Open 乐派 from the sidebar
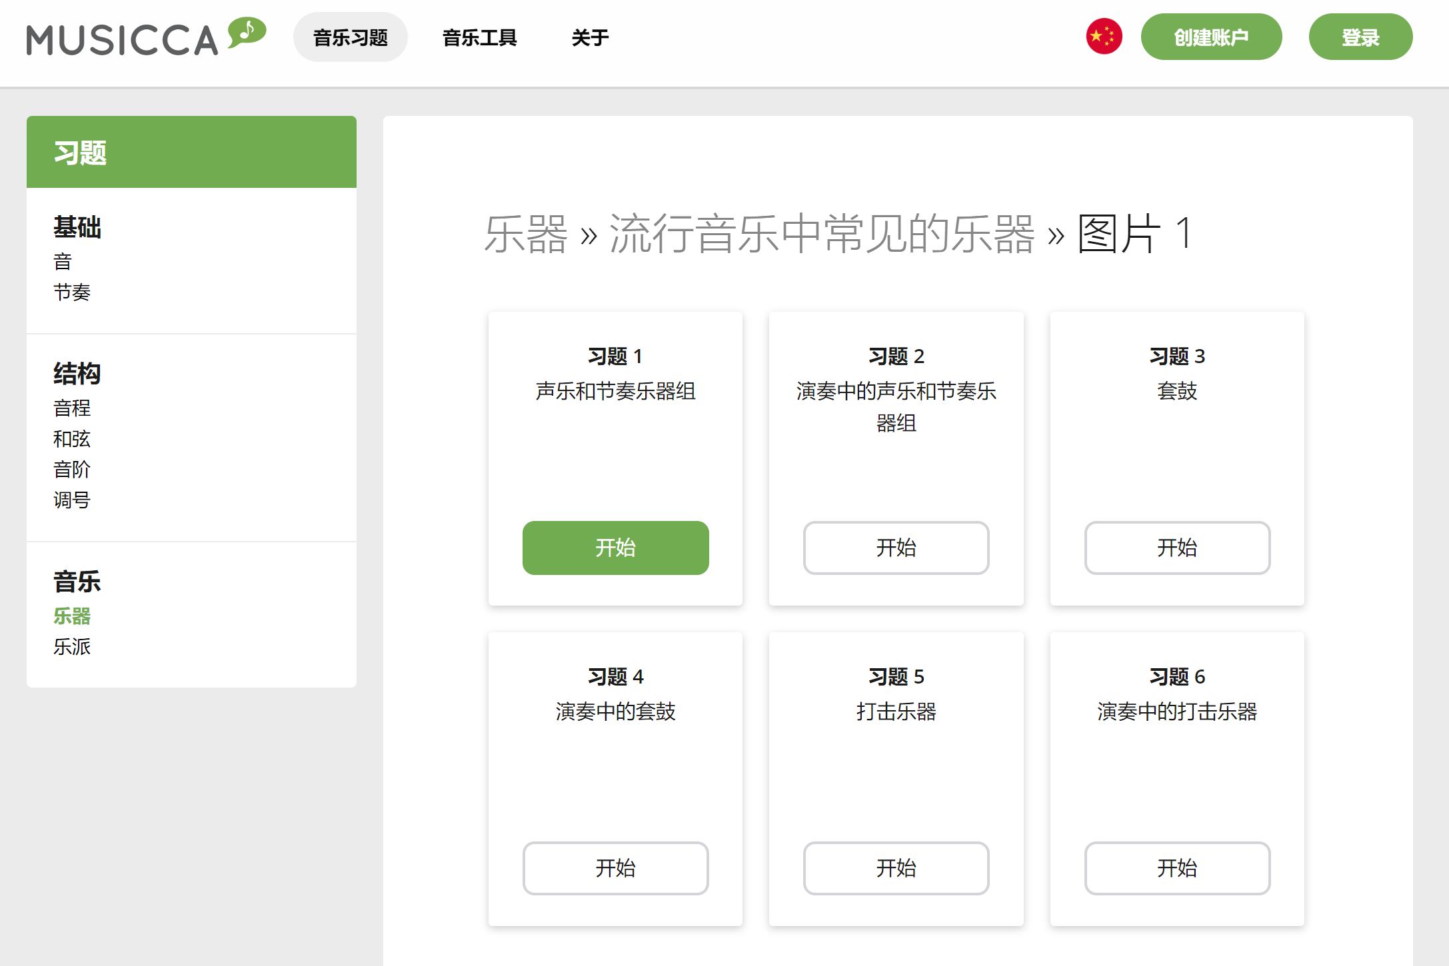The height and width of the screenshot is (966, 1449). click(72, 647)
